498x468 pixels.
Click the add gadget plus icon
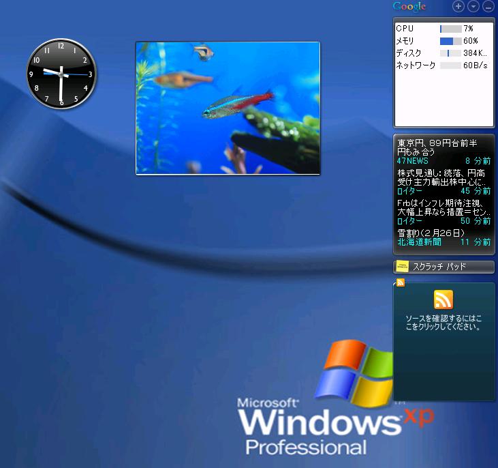tap(458, 6)
